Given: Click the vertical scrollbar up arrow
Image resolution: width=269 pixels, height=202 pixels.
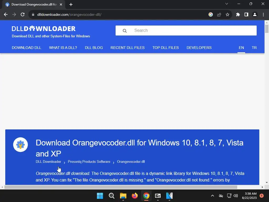Looking at the screenshot, I should (x=267, y=22).
